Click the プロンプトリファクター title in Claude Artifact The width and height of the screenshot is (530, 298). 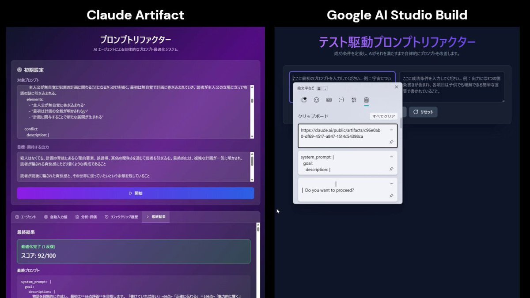135,40
